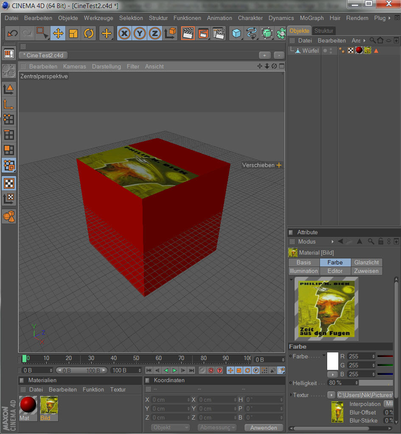This screenshot has width=401, height=434.
Task: Open the Interpolation dropdown
Action: click(x=389, y=404)
